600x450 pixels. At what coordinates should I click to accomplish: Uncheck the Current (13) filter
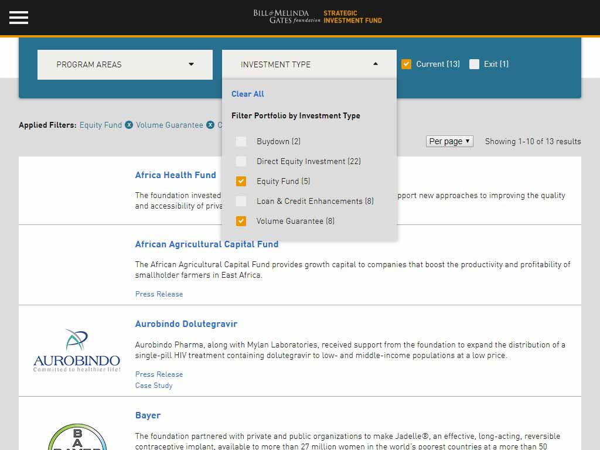pyautogui.click(x=406, y=64)
